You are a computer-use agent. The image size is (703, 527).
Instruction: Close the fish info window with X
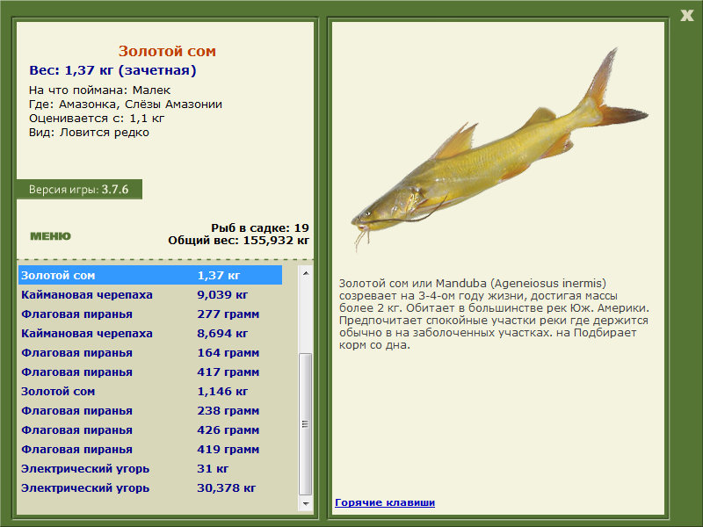pos(686,16)
